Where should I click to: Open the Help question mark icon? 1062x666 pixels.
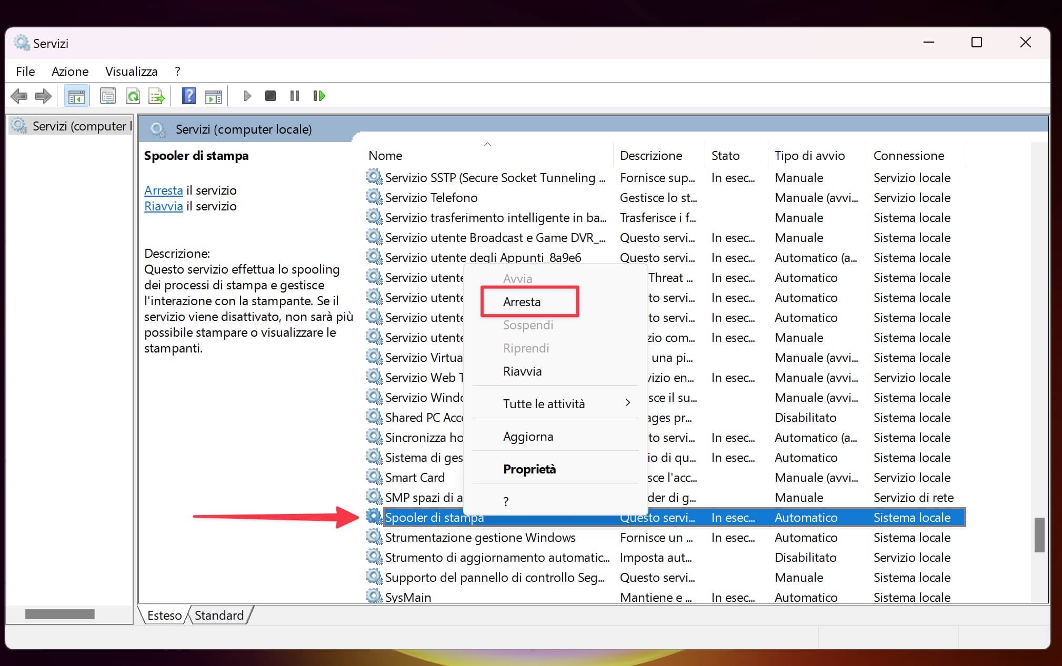188,96
